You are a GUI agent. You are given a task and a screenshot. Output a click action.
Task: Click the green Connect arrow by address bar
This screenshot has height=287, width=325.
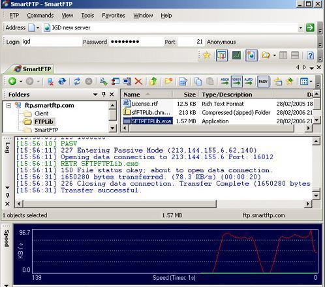tap(310, 27)
